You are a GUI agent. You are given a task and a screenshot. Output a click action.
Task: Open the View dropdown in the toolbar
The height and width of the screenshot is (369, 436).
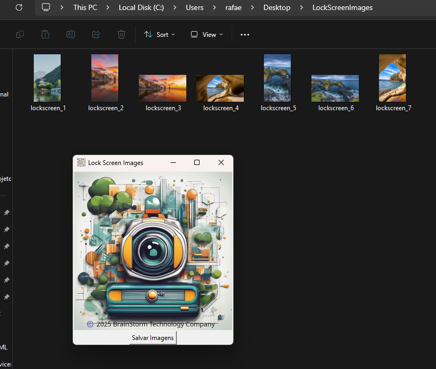click(207, 34)
